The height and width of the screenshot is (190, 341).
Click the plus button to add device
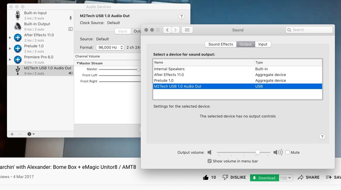(12, 134)
